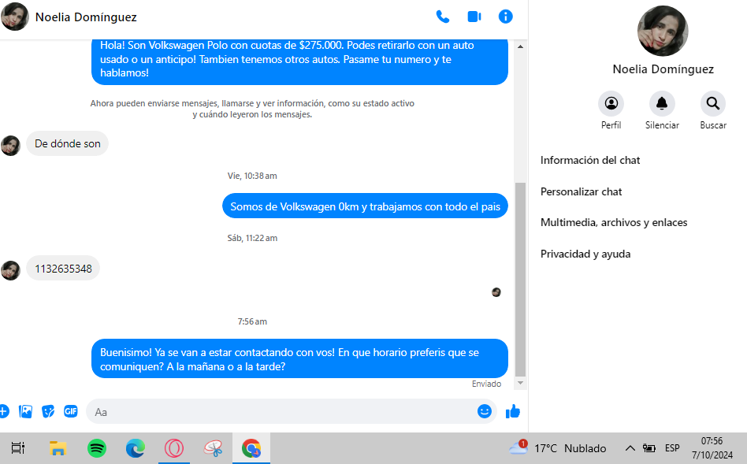The image size is (747, 464).
Task: Click the chat scrollbar thumb
Action: click(x=520, y=280)
